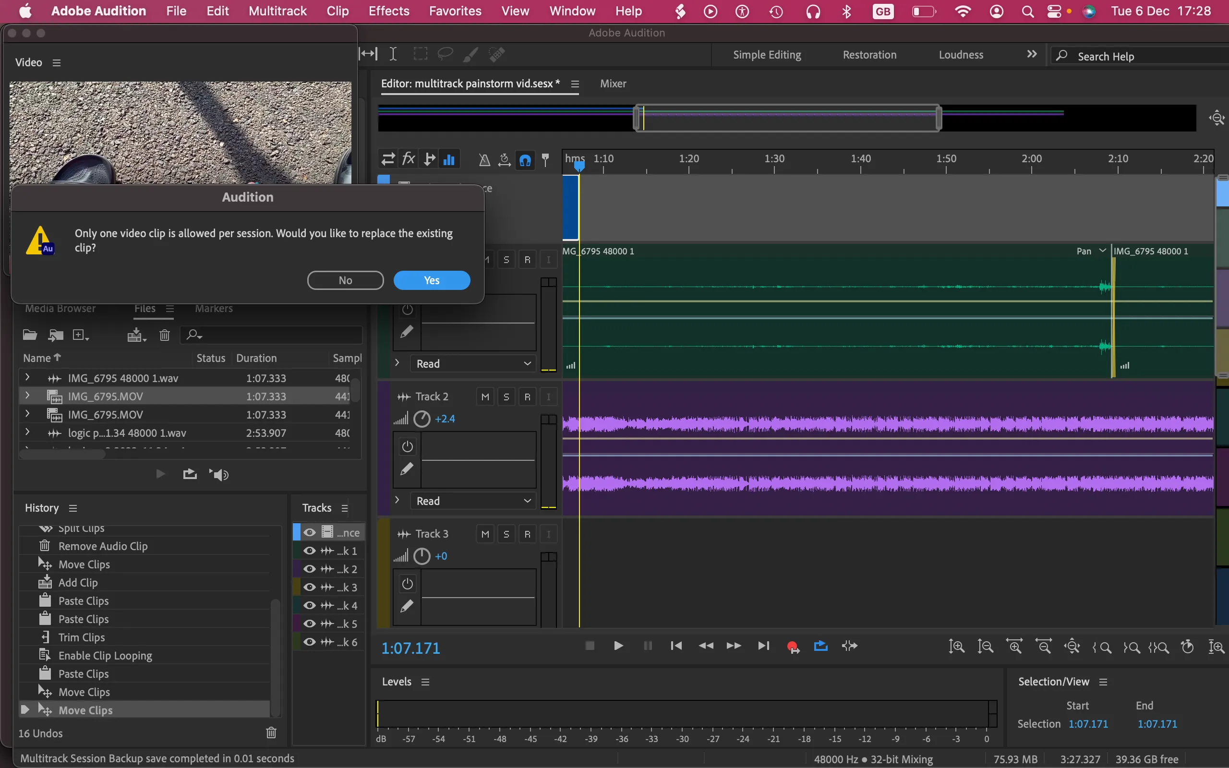Select the Loudness workspace
Image resolution: width=1229 pixels, height=768 pixels.
pos(961,55)
